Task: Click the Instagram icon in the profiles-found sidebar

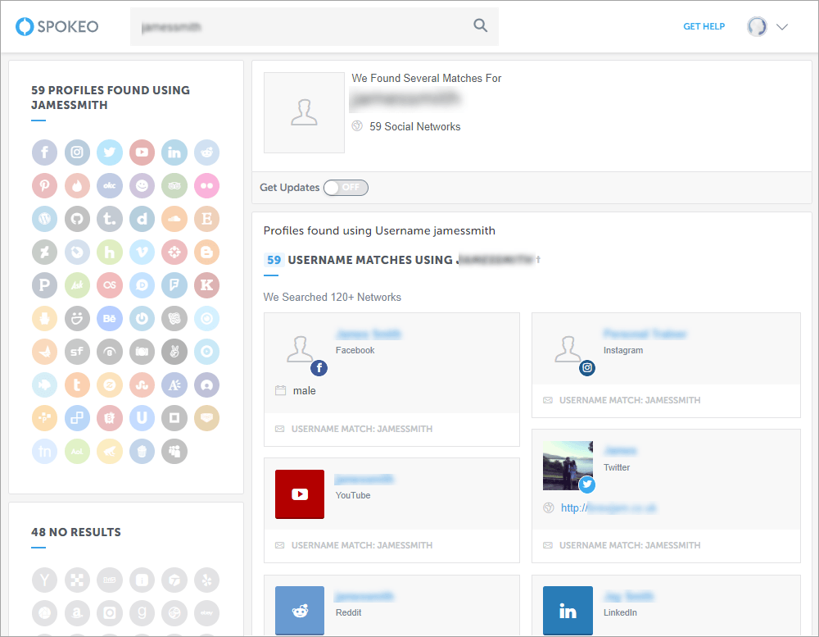Action: point(77,152)
